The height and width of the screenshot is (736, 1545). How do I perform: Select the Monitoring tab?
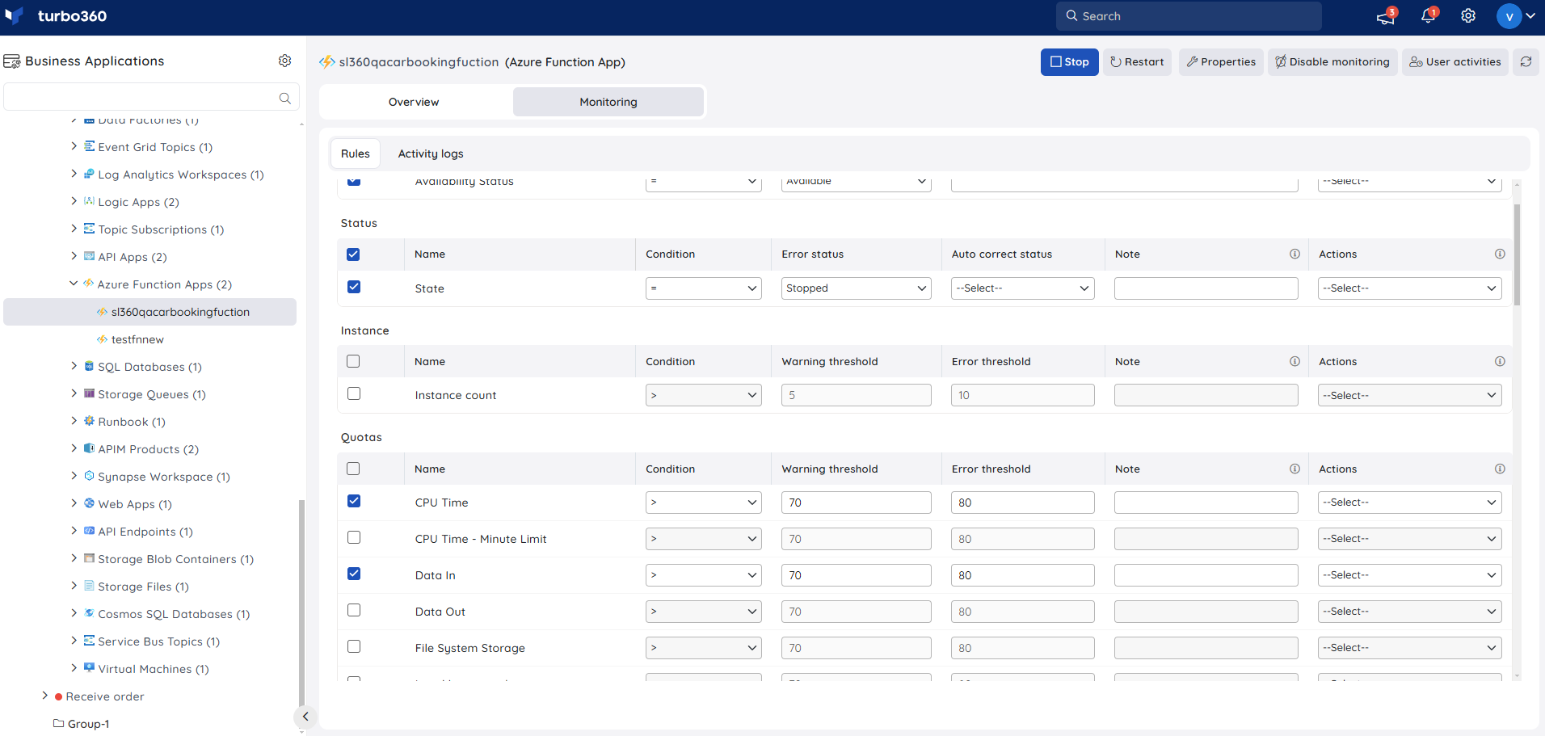tap(608, 102)
